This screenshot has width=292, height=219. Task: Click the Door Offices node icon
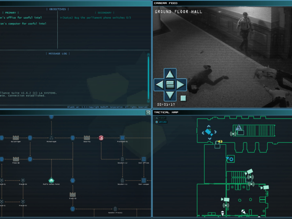pos(144,158)
